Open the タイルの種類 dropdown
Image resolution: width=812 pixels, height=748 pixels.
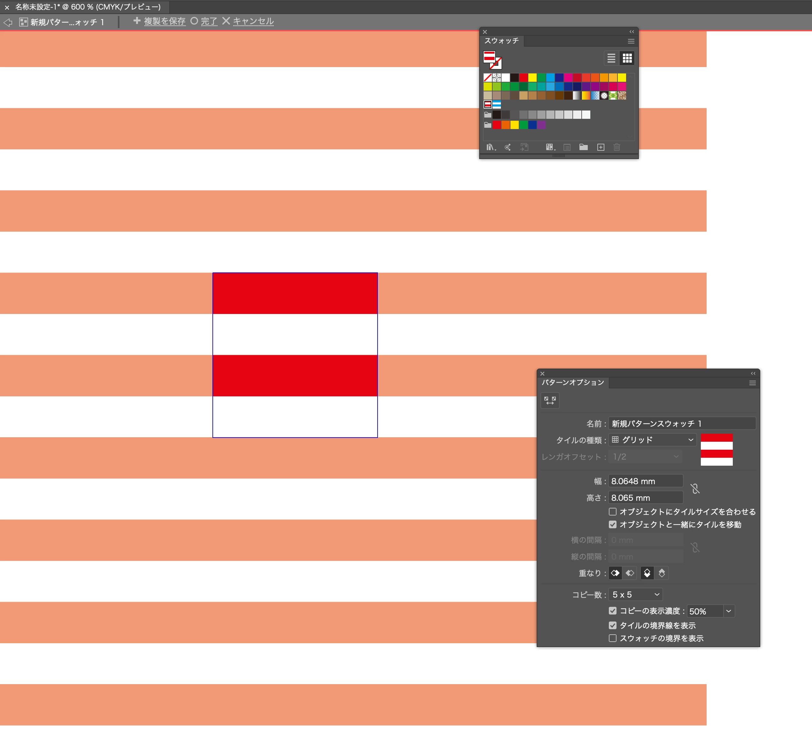[x=652, y=440]
